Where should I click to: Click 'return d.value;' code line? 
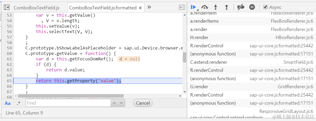(66, 70)
